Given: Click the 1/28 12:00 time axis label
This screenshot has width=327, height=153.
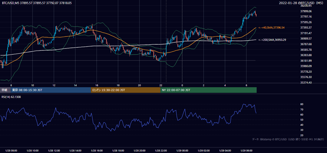Looking at the screenshot, I should [54, 150].
